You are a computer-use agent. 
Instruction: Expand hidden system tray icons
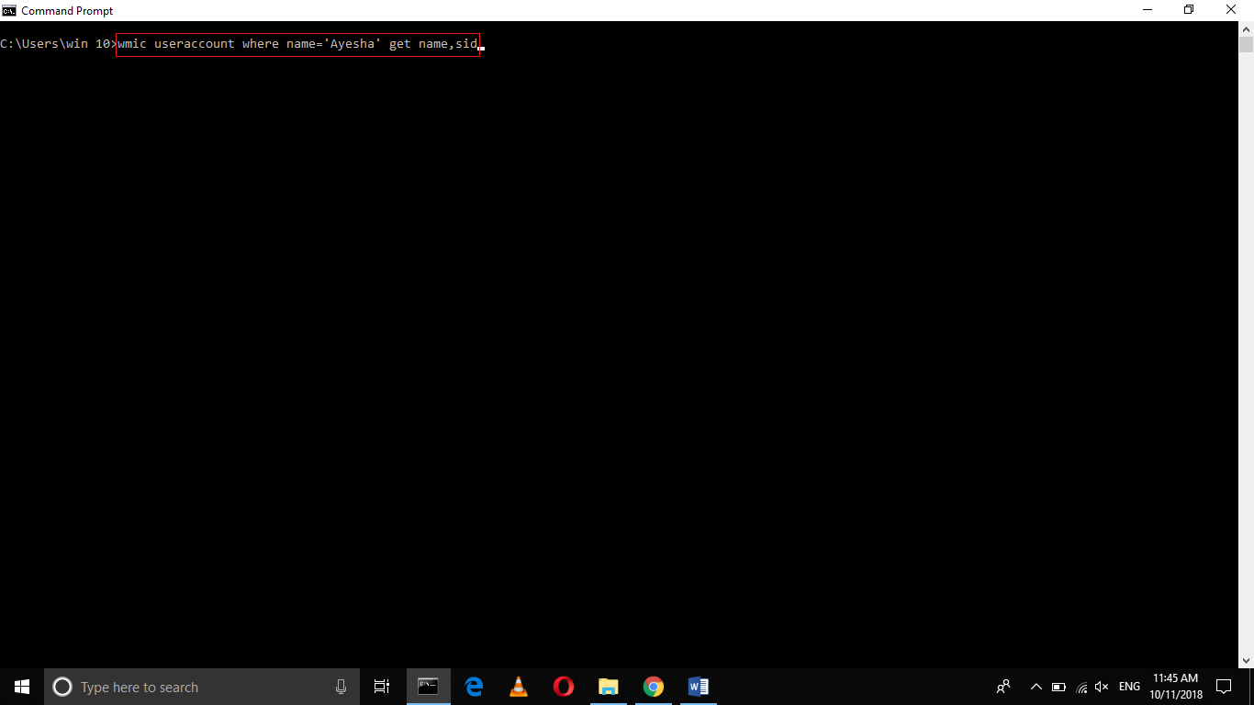tap(1036, 686)
